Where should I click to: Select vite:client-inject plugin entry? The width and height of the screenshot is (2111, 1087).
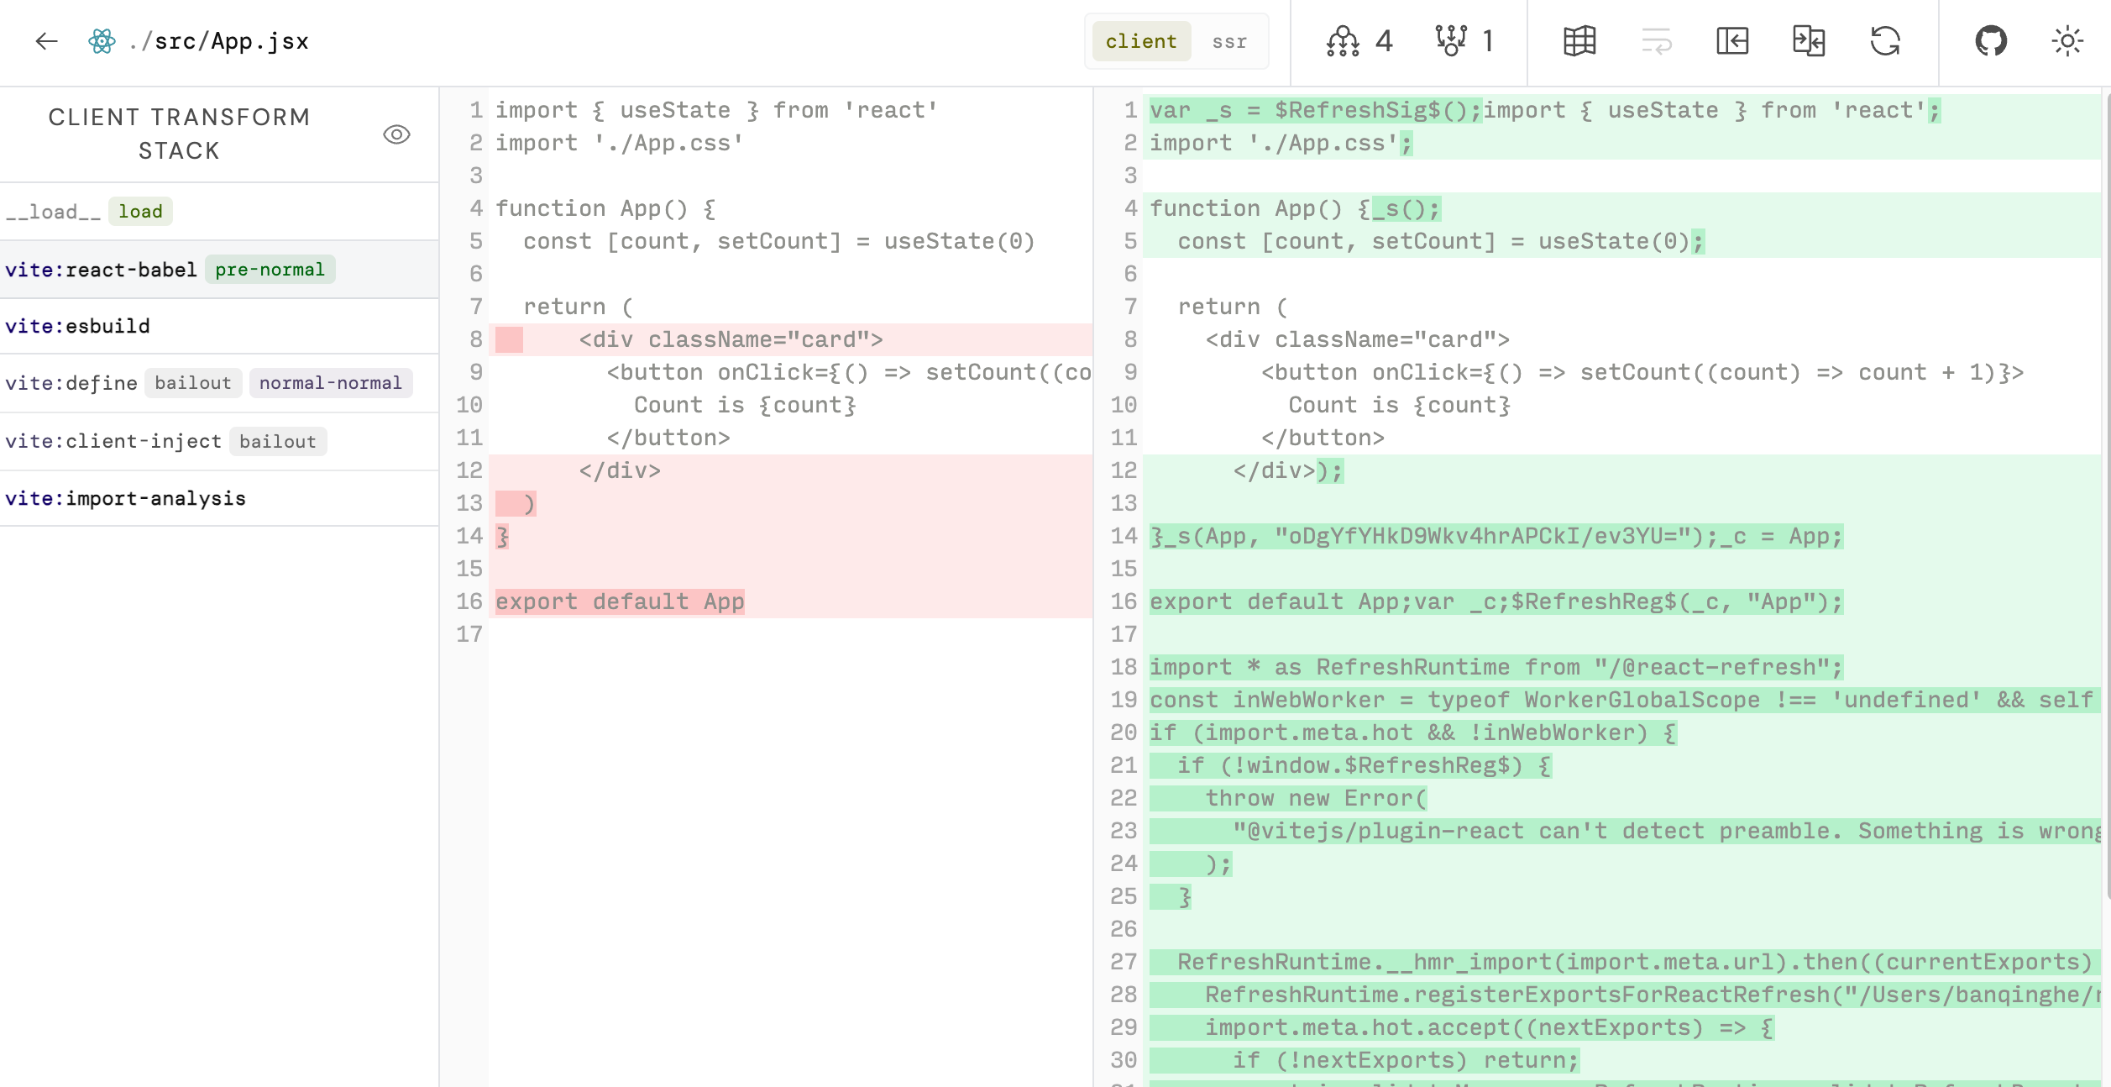pyautogui.click(x=113, y=441)
